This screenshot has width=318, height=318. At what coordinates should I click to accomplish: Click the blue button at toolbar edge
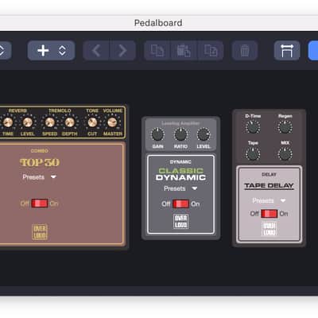pyautogui.click(x=313, y=50)
